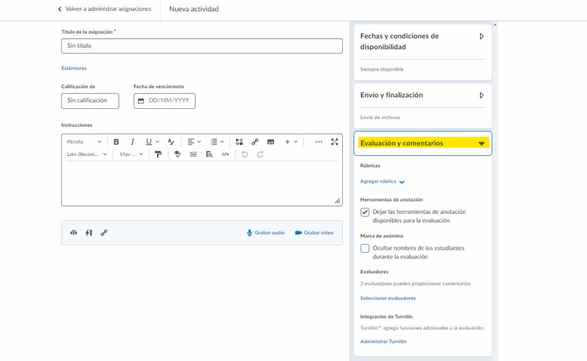Switch editor to fullscreen mode
The width and height of the screenshot is (587, 361).
click(335, 142)
